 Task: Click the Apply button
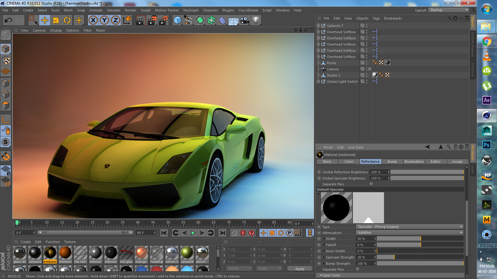[x=299, y=268]
